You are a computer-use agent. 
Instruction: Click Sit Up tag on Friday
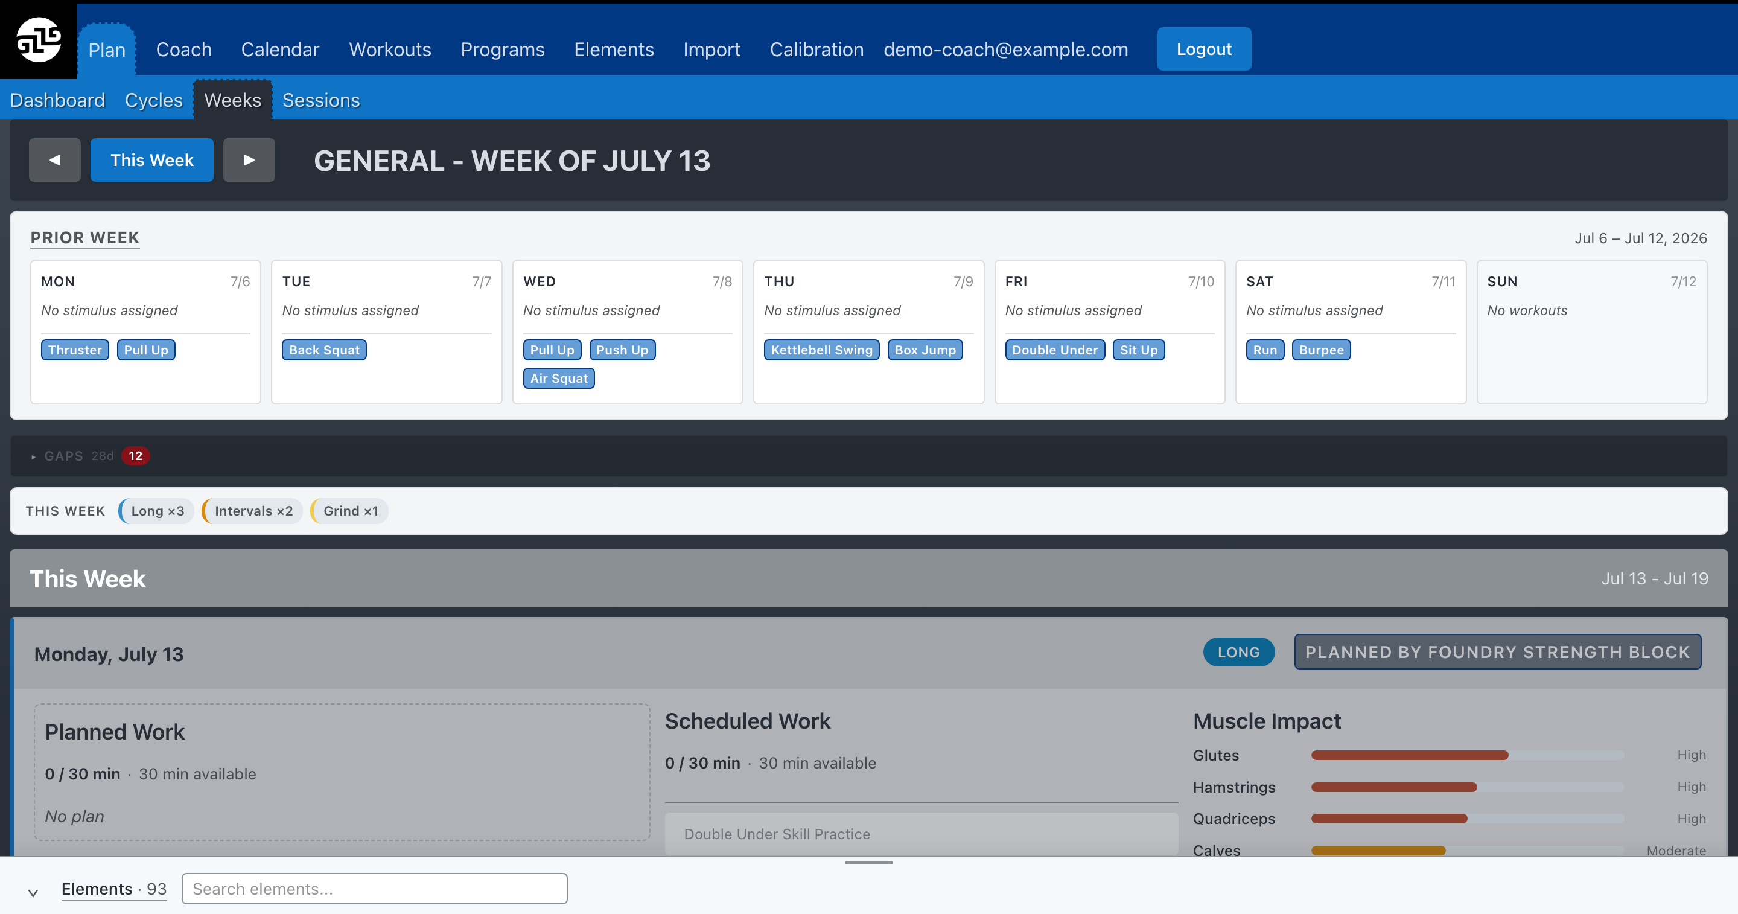click(x=1139, y=350)
